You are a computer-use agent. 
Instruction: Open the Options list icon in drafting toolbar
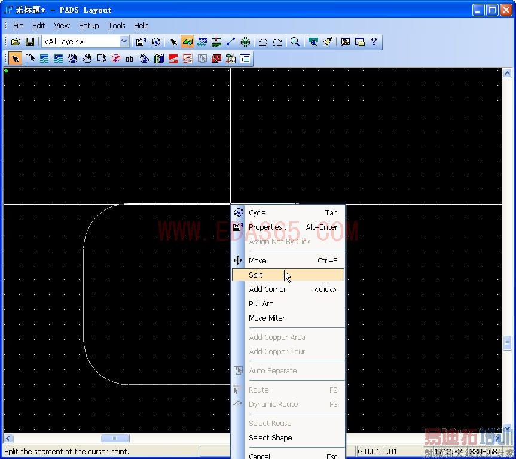pyautogui.click(x=245, y=59)
